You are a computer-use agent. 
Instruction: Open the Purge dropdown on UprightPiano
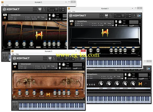(111, 23)
